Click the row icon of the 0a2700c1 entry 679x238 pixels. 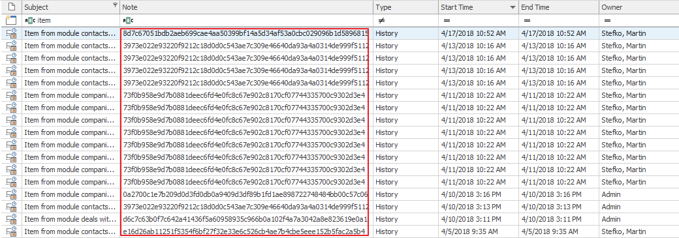click(x=11, y=194)
